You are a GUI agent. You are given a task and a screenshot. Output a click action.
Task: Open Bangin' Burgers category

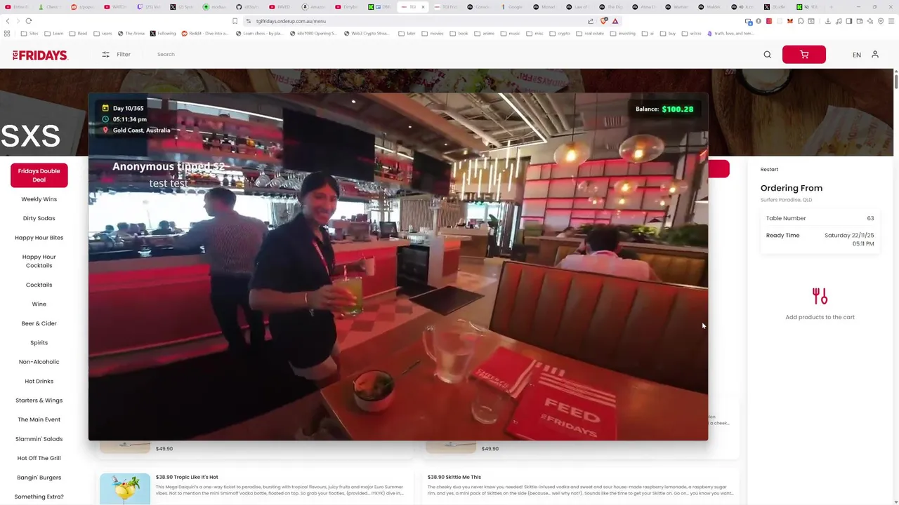pyautogui.click(x=39, y=478)
